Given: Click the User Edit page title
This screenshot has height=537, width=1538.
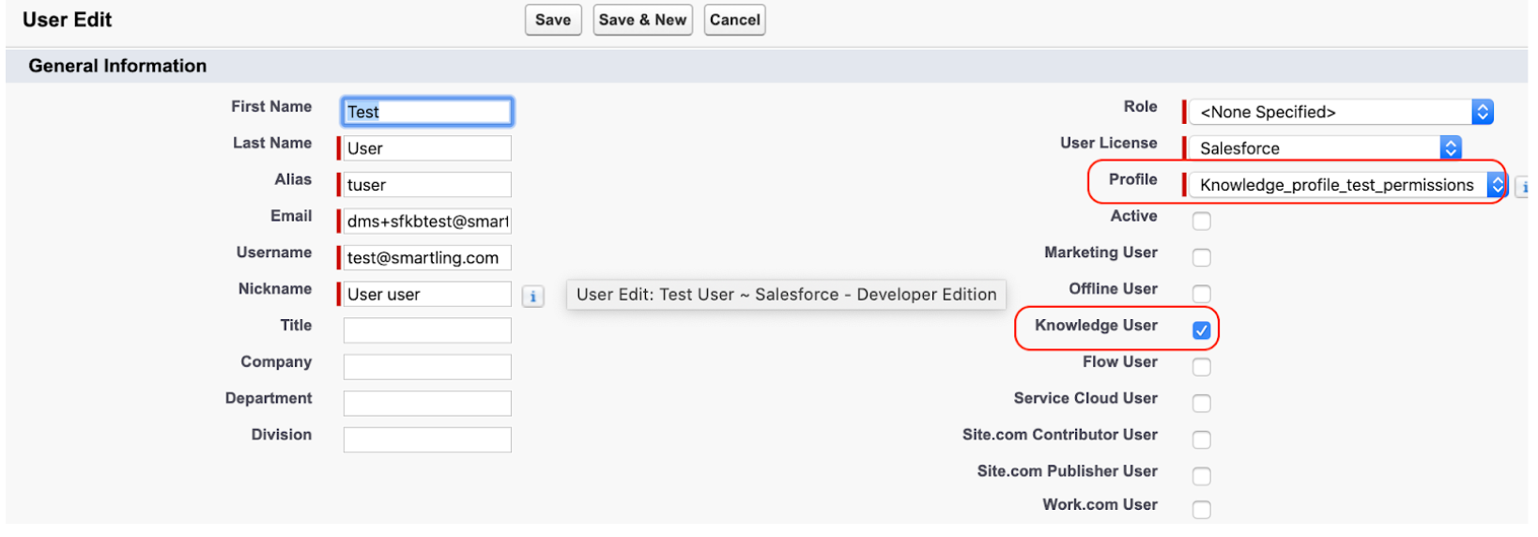Looking at the screenshot, I should click(x=67, y=20).
